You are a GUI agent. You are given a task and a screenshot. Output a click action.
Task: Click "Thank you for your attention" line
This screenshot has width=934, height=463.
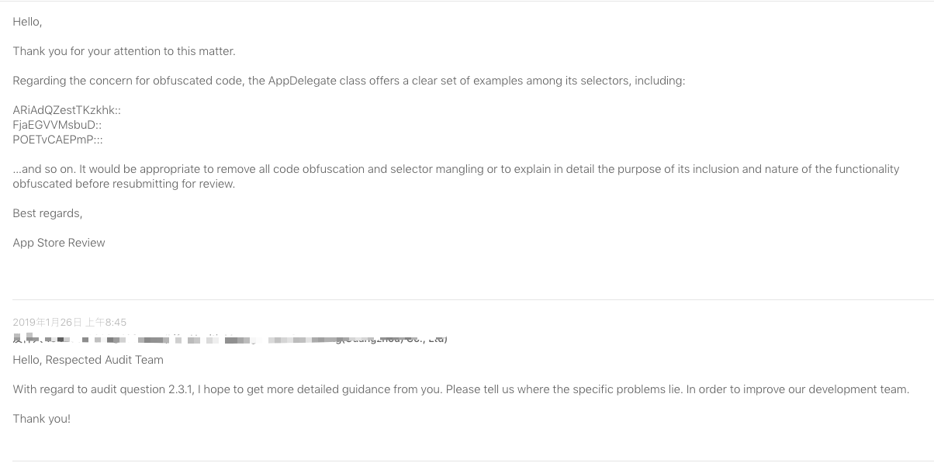click(124, 51)
